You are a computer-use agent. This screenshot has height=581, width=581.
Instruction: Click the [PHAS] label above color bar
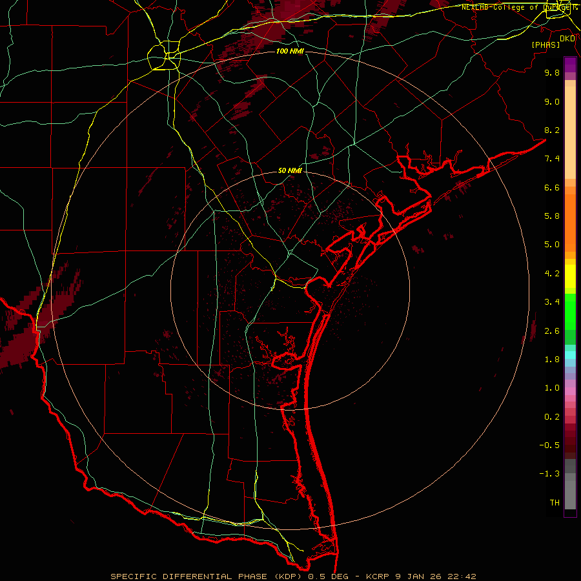pos(545,45)
